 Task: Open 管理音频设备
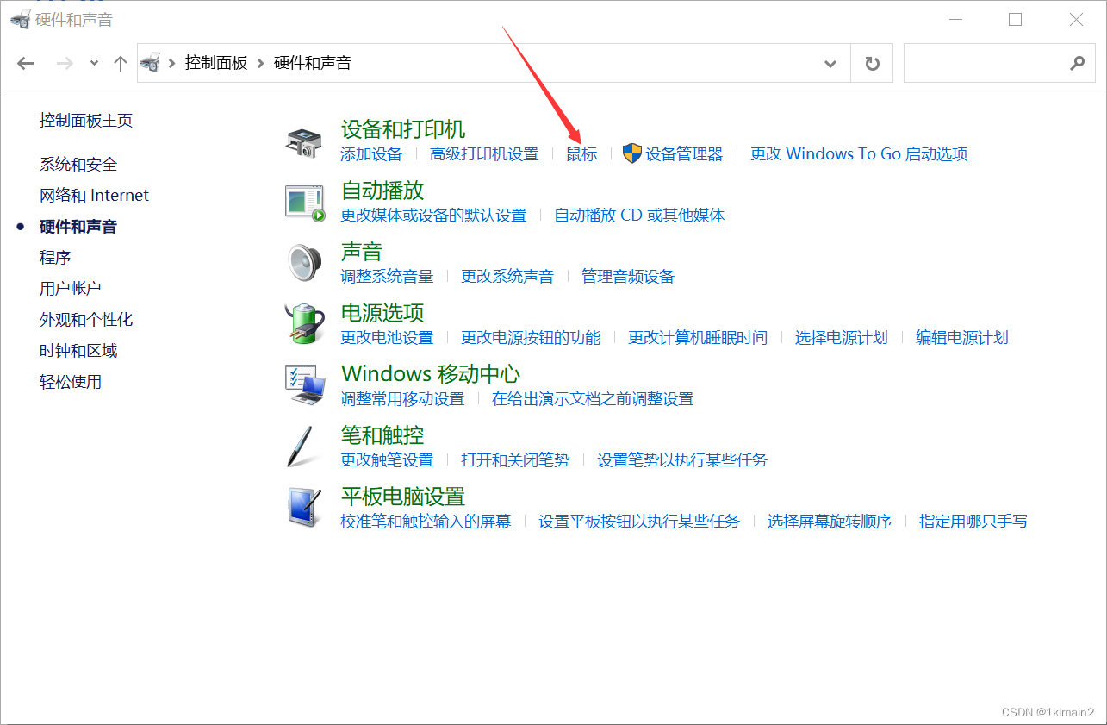tap(628, 277)
